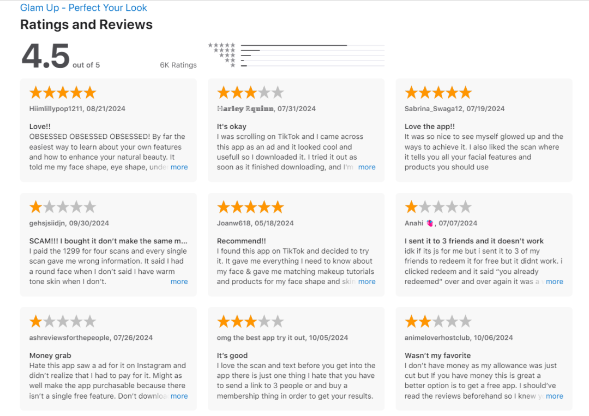This screenshot has width=589, height=416.
Task: Click the five stars on Joanw618's review
Action: click(x=250, y=207)
